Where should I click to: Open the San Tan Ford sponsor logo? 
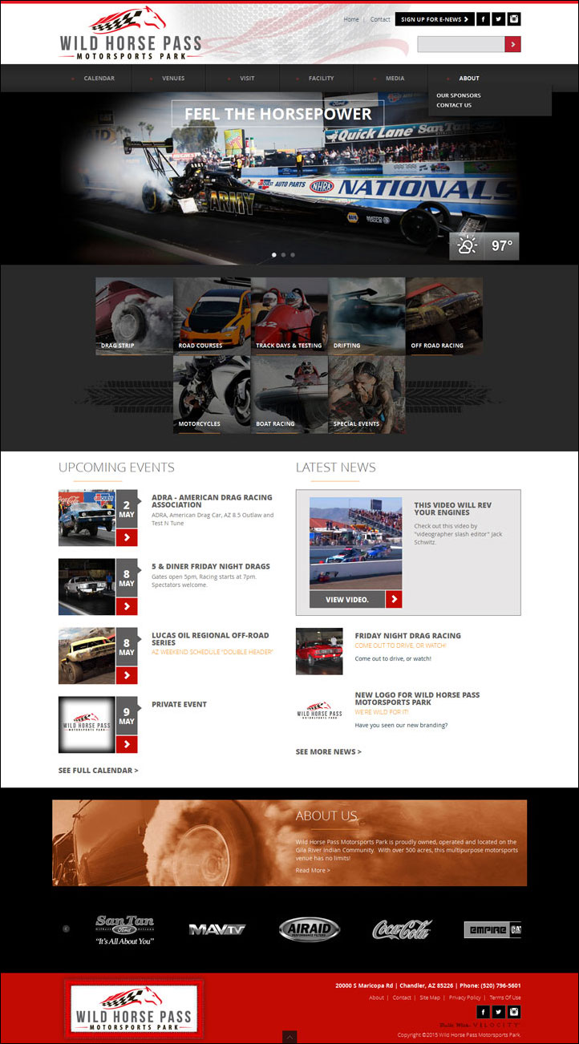125,929
